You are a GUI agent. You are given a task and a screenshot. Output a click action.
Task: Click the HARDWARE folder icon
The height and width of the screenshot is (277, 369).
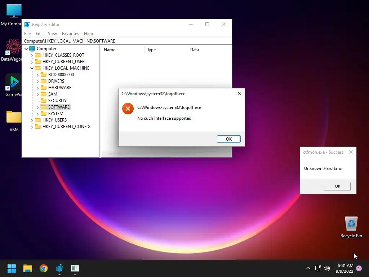[x=44, y=87]
